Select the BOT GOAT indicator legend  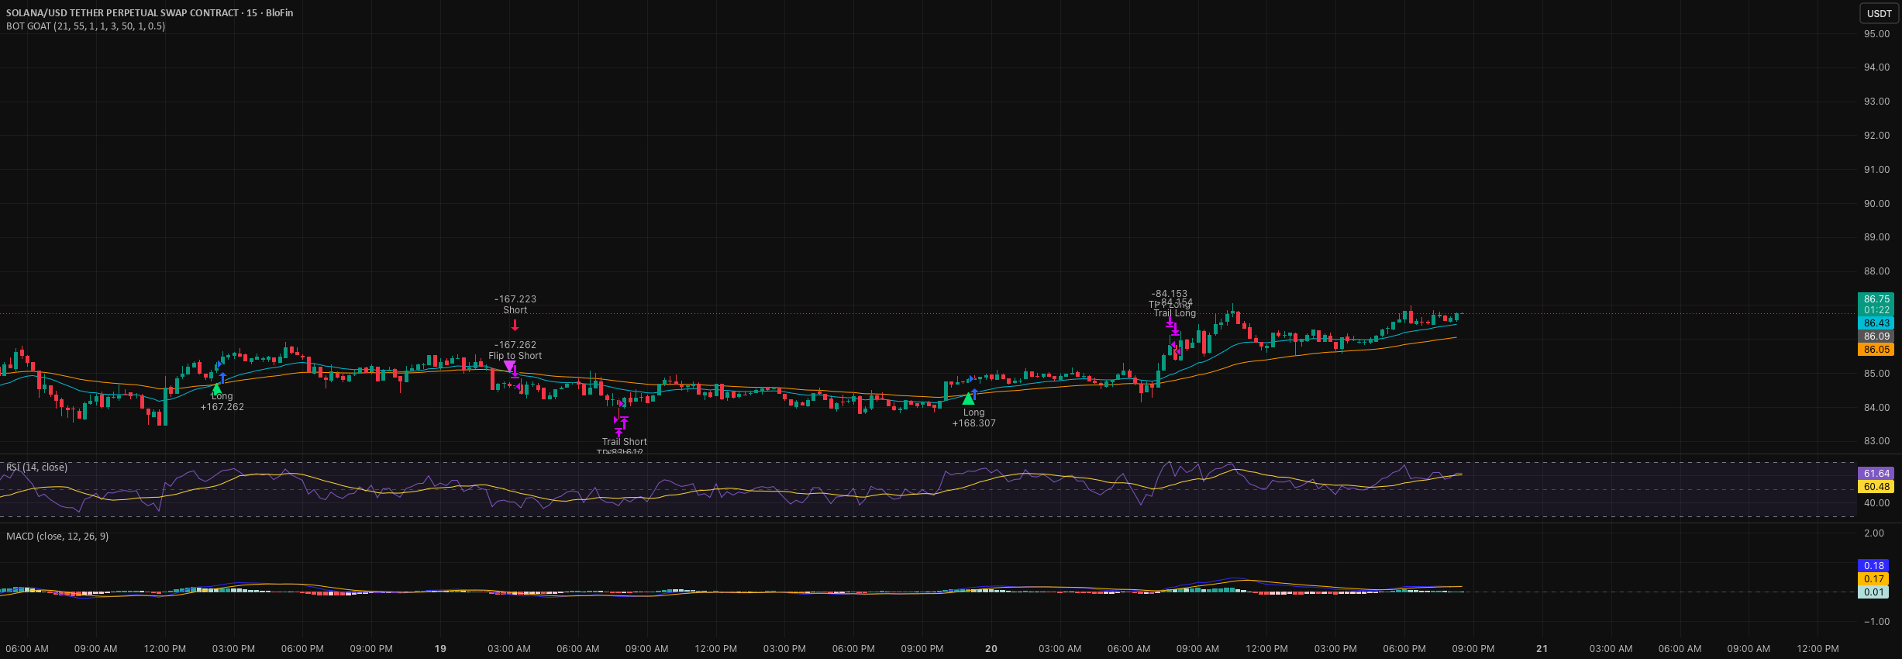(x=85, y=26)
